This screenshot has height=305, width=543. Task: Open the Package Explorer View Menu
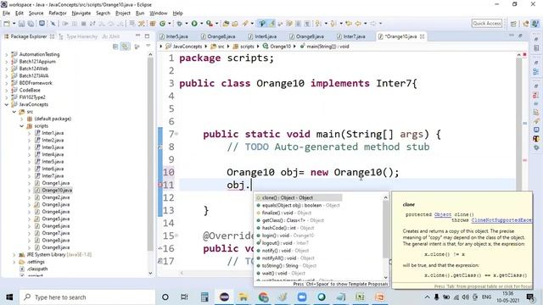tap(148, 46)
